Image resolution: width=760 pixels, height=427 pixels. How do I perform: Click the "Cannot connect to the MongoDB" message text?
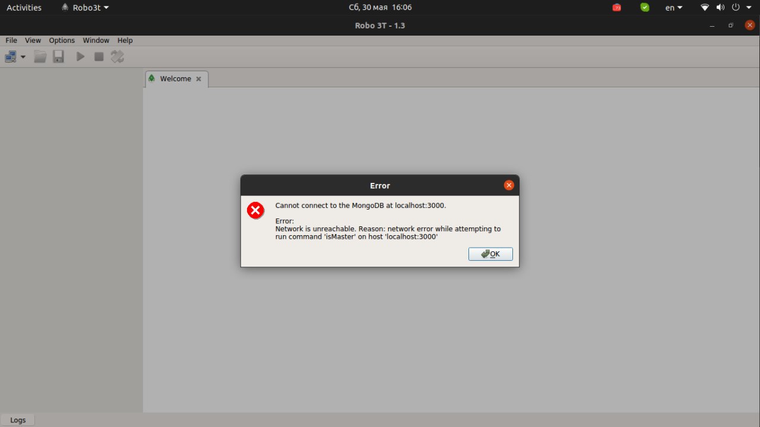360,205
